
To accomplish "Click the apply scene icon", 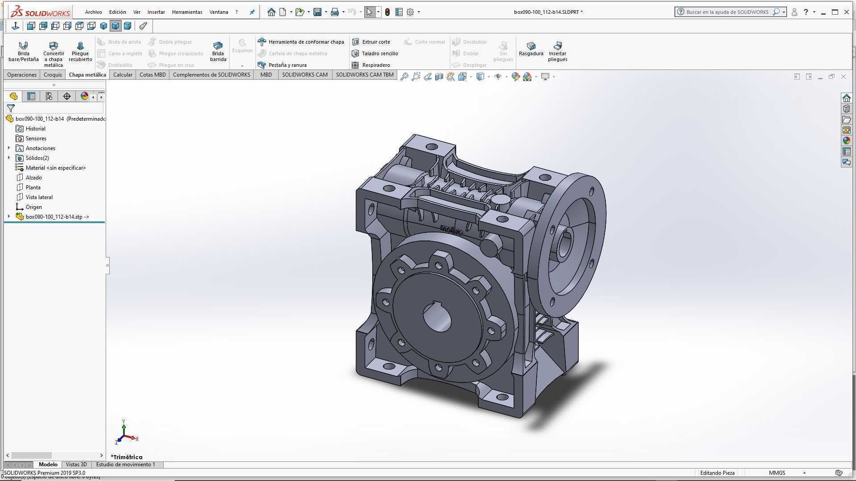I will (527, 77).
